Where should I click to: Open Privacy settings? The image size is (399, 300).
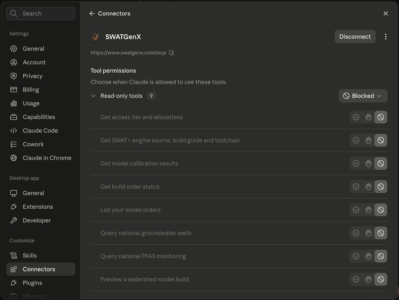tap(41, 76)
